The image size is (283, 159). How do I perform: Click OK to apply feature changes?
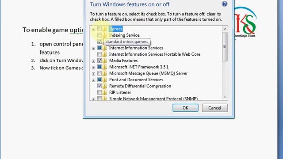click(x=185, y=108)
